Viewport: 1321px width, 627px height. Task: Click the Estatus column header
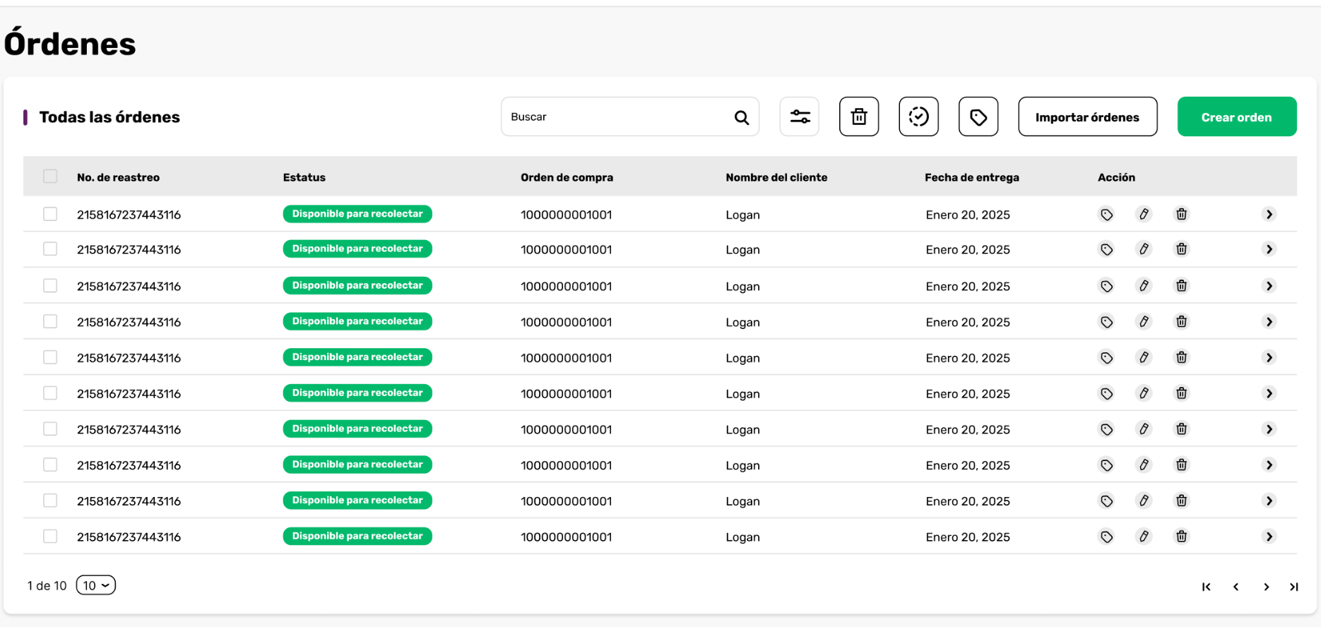pos(304,177)
